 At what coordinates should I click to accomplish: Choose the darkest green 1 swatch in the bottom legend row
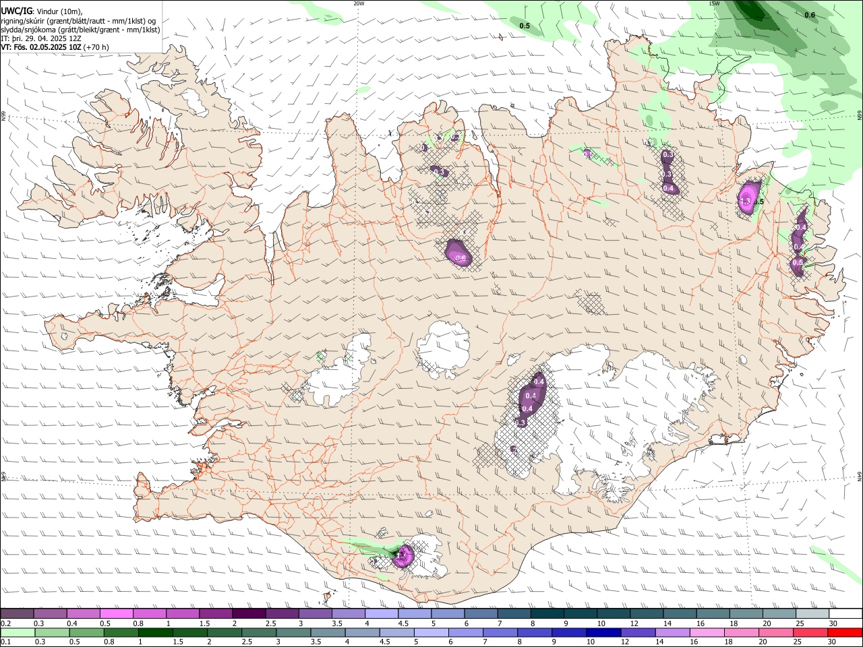155,633
